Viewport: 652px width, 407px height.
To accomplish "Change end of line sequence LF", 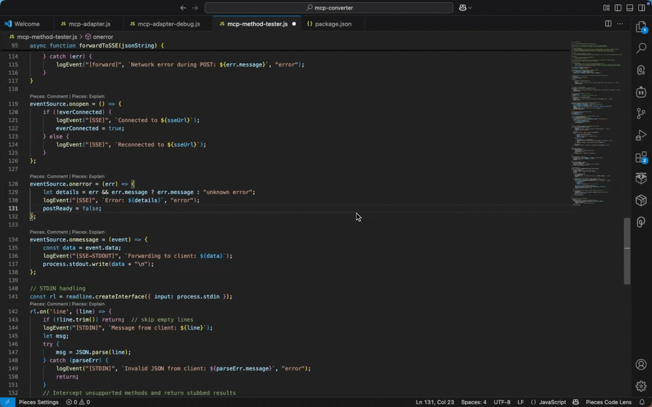I will pyautogui.click(x=520, y=402).
